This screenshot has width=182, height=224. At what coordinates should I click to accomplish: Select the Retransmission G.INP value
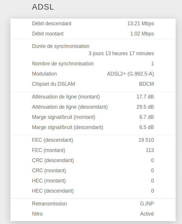(x=147, y=204)
